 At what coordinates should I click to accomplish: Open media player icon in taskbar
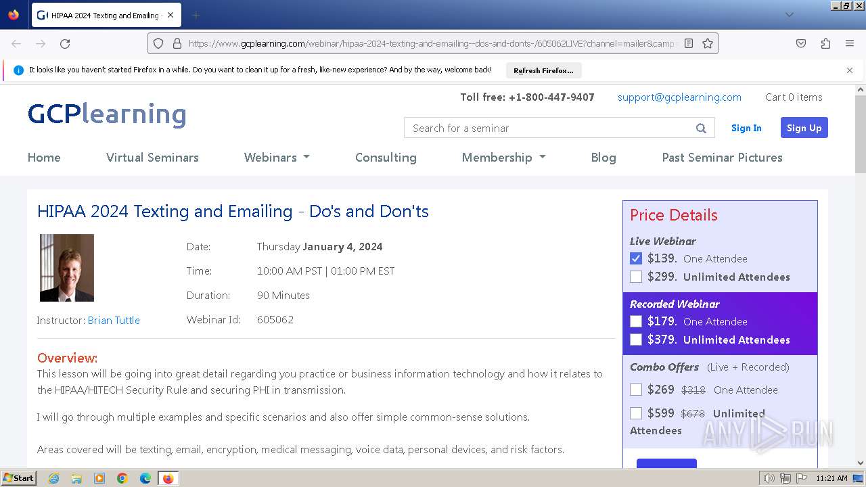[99, 478]
